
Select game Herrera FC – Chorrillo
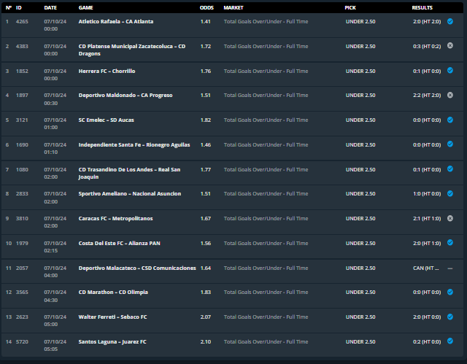coord(107,71)
